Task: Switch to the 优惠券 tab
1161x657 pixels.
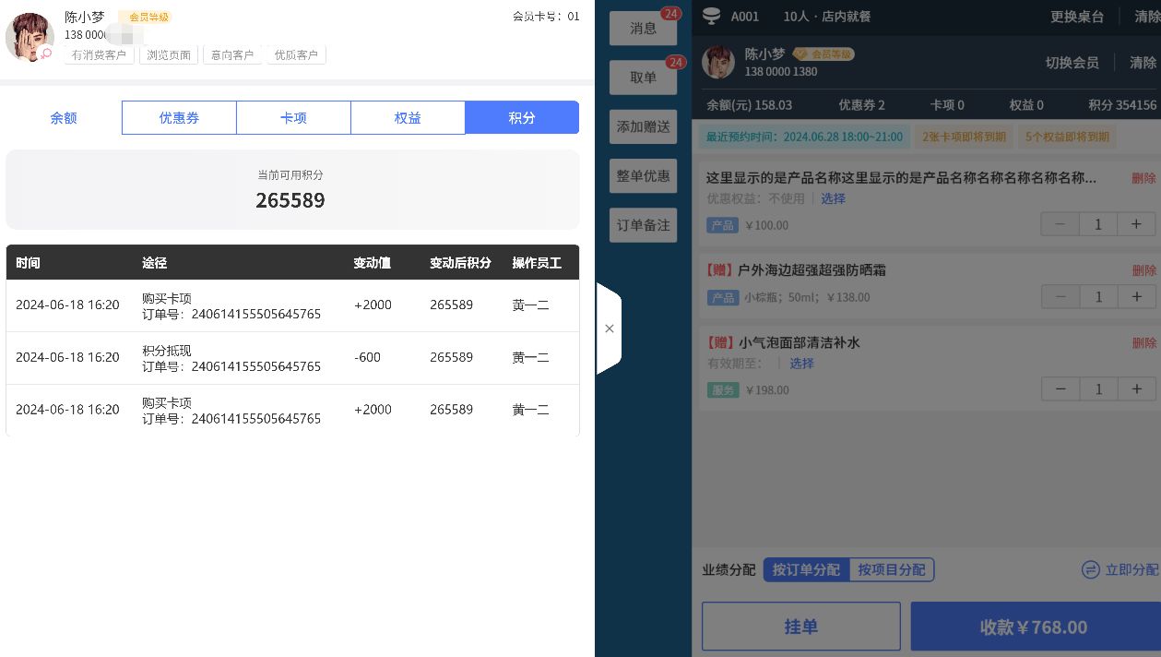Action: click(x=179, y=118)
